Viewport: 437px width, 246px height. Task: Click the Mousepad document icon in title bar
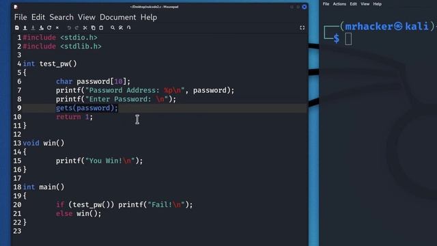[16, 7]
